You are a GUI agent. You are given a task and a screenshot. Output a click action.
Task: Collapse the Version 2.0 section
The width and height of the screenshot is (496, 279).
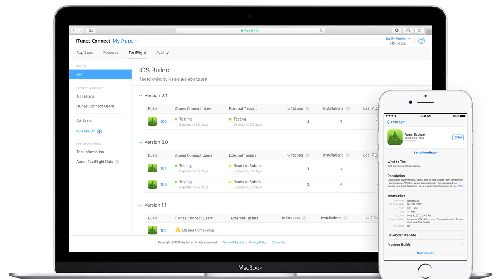[x=141, y=143]
